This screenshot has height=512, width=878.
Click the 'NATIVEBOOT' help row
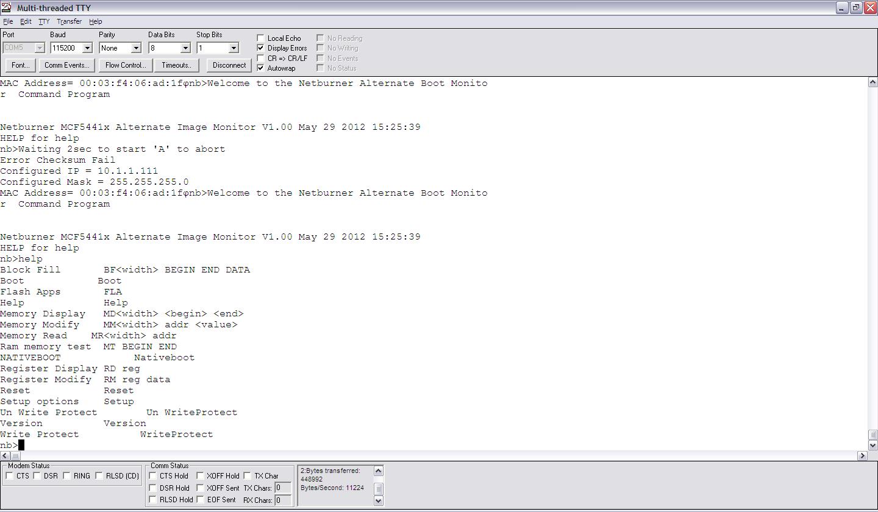tap(98, 358)
